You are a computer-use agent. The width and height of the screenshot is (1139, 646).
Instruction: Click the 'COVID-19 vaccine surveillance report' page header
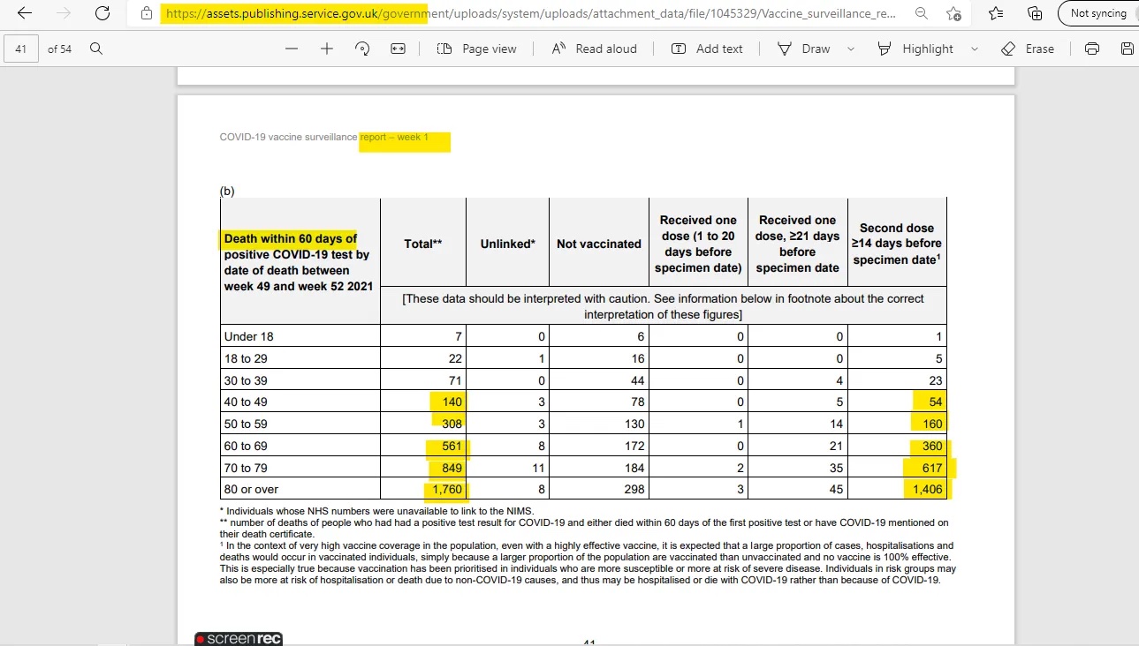(323, 138)
